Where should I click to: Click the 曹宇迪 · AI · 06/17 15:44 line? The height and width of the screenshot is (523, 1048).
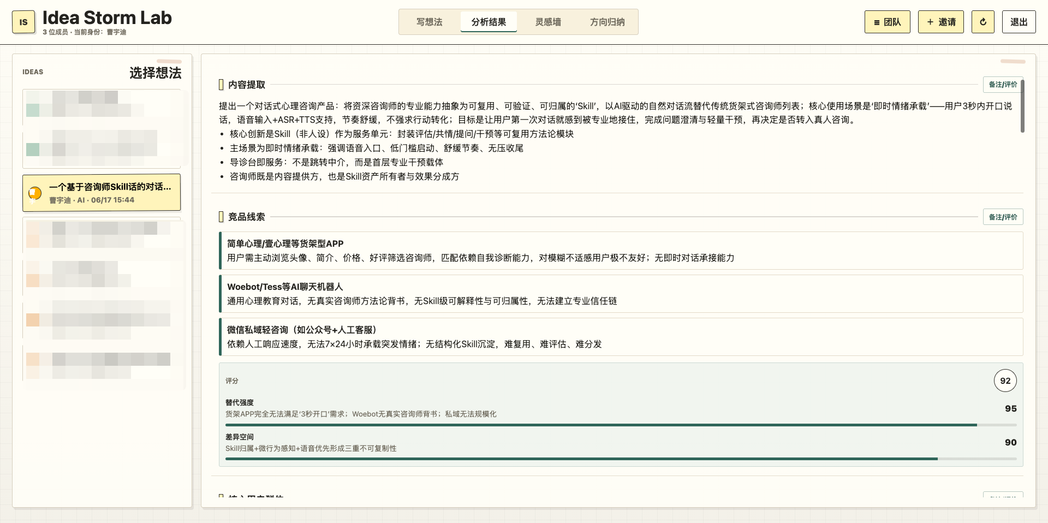point(92,200)
